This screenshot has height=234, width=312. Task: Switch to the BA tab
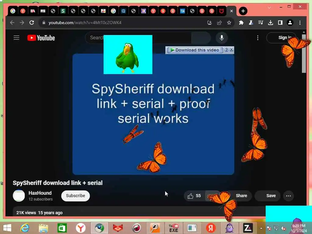(33, 11)
